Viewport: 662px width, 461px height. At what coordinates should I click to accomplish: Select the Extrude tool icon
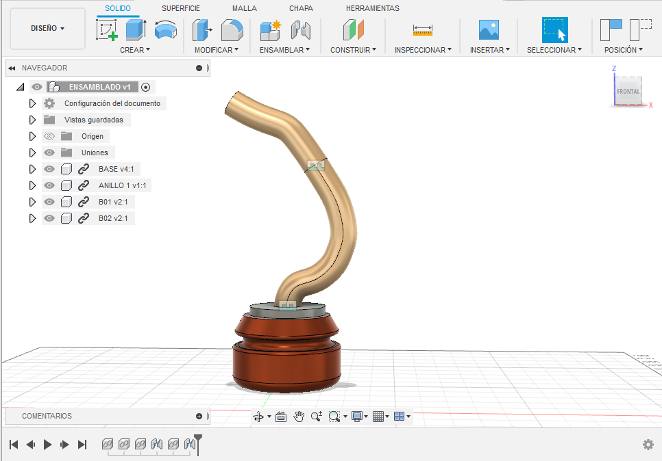(136, 30)
